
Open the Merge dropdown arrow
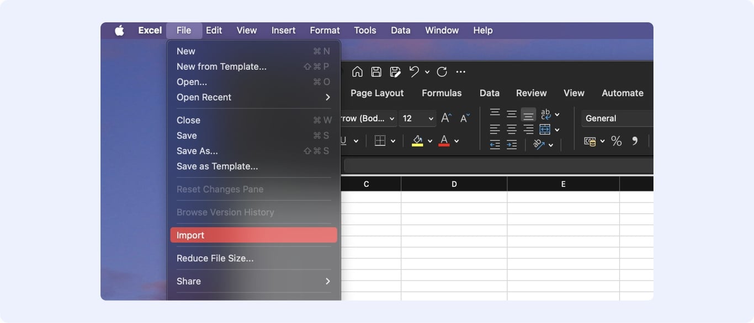click(557, 130)
